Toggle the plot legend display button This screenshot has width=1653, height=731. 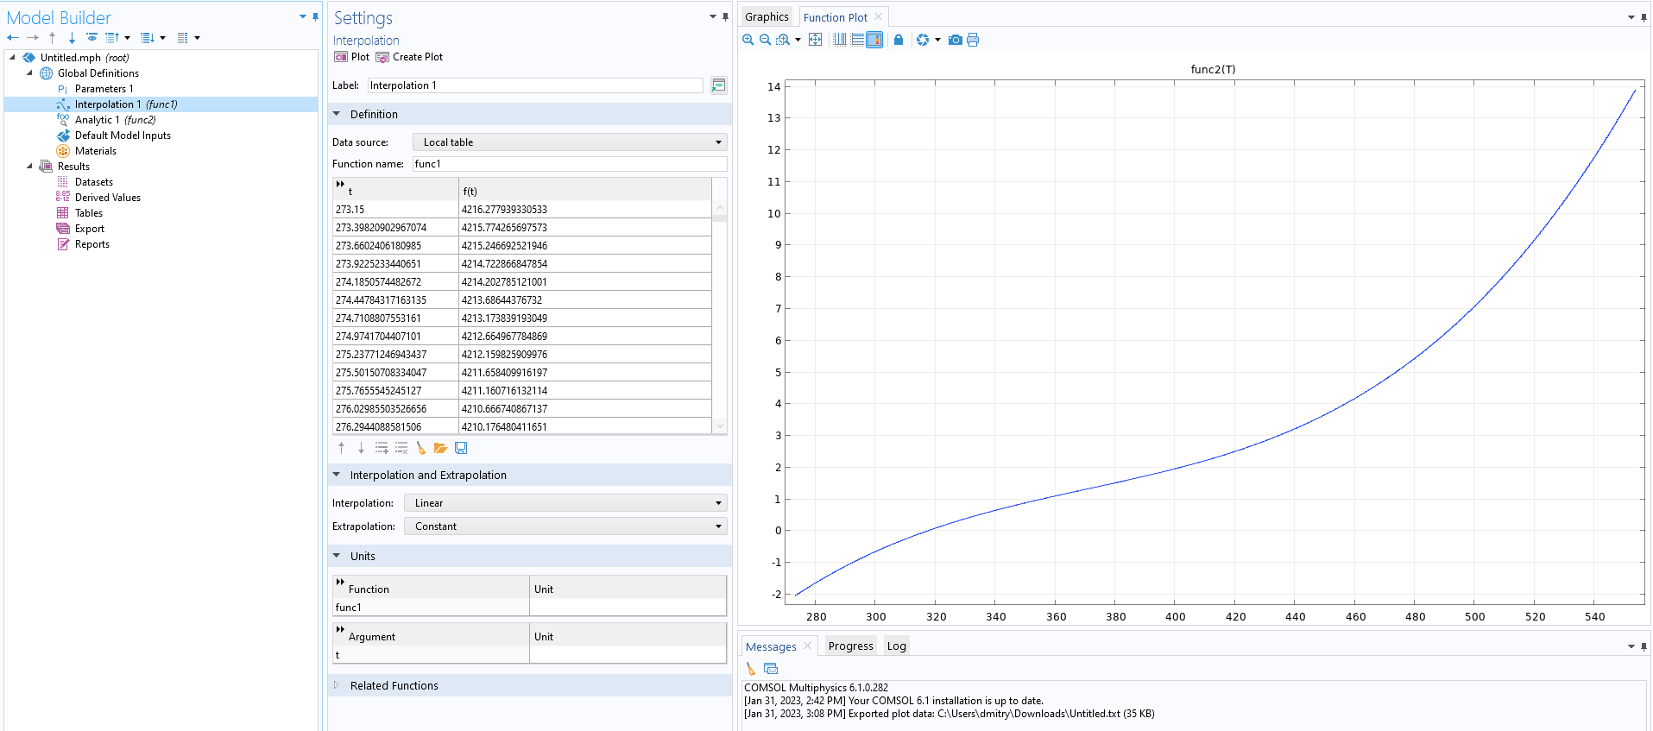(x=874, y=40)
